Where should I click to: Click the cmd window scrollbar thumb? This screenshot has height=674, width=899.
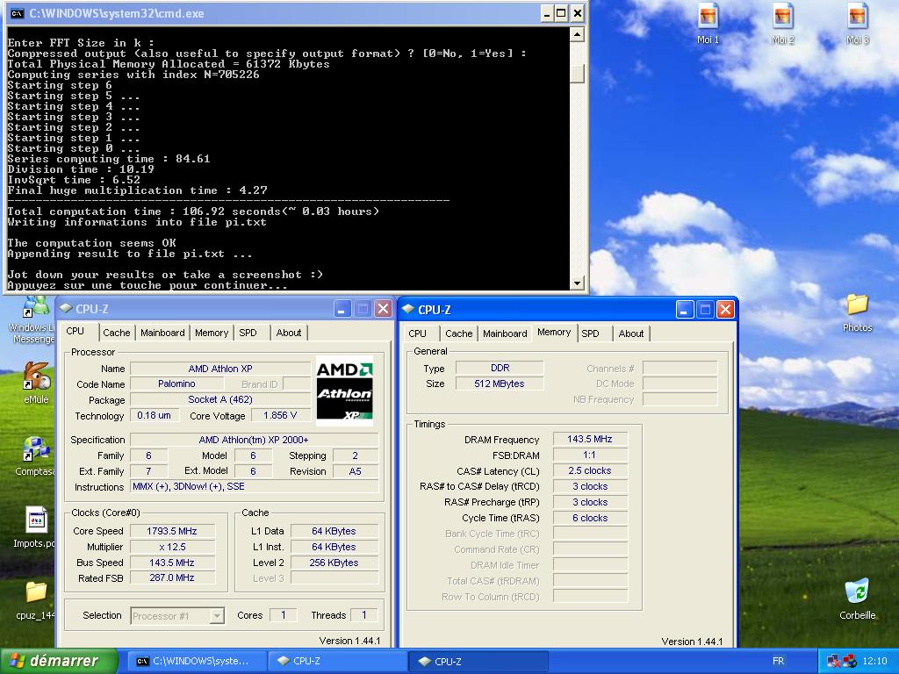pos(578,74)
